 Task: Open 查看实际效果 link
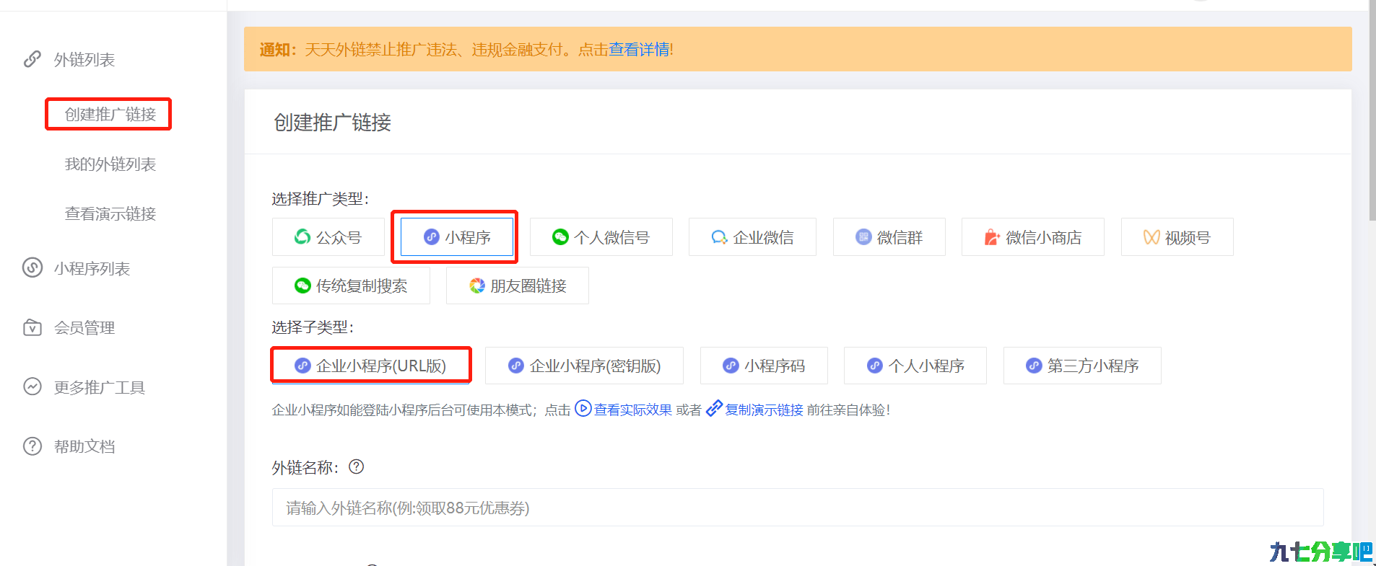pyautogui.click(x=633, y=410)
